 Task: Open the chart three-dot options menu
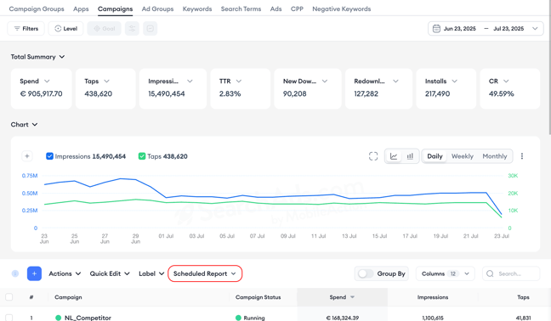point(522,156)
